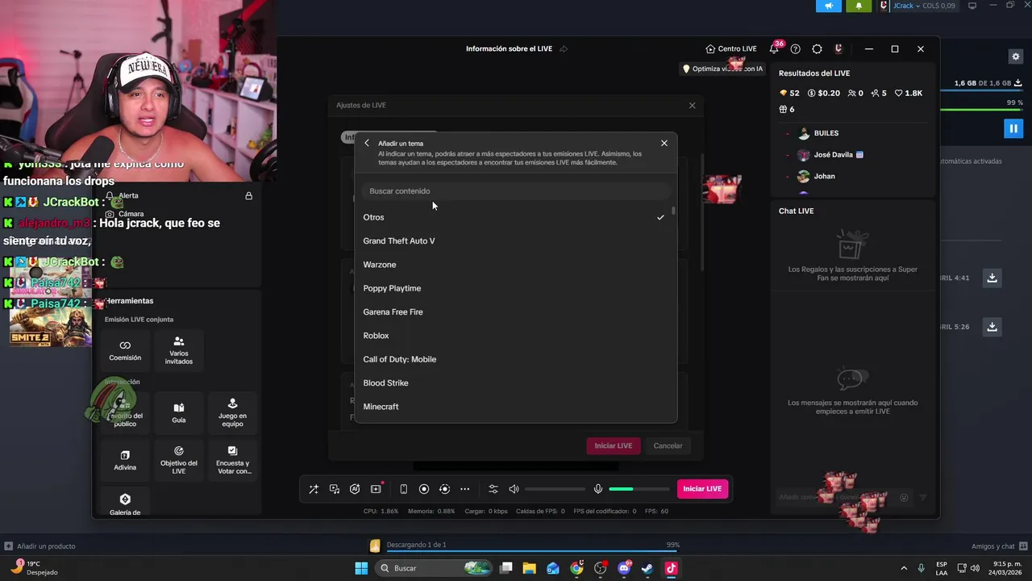Pick Warzone from the topic list

point(514,265)
